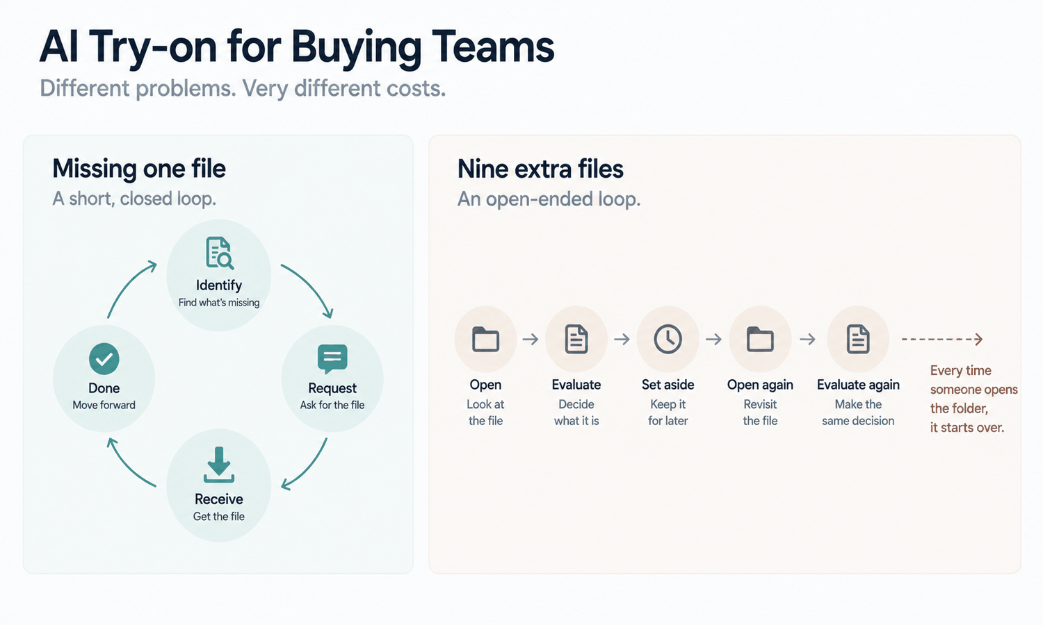Screen dimensions: 1043x625
Task: Click the 'Receive' label
Action: point(219,499)
